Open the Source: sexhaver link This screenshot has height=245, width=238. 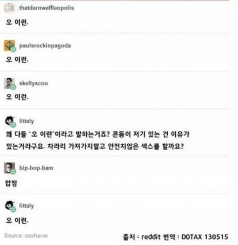point(26,236)
